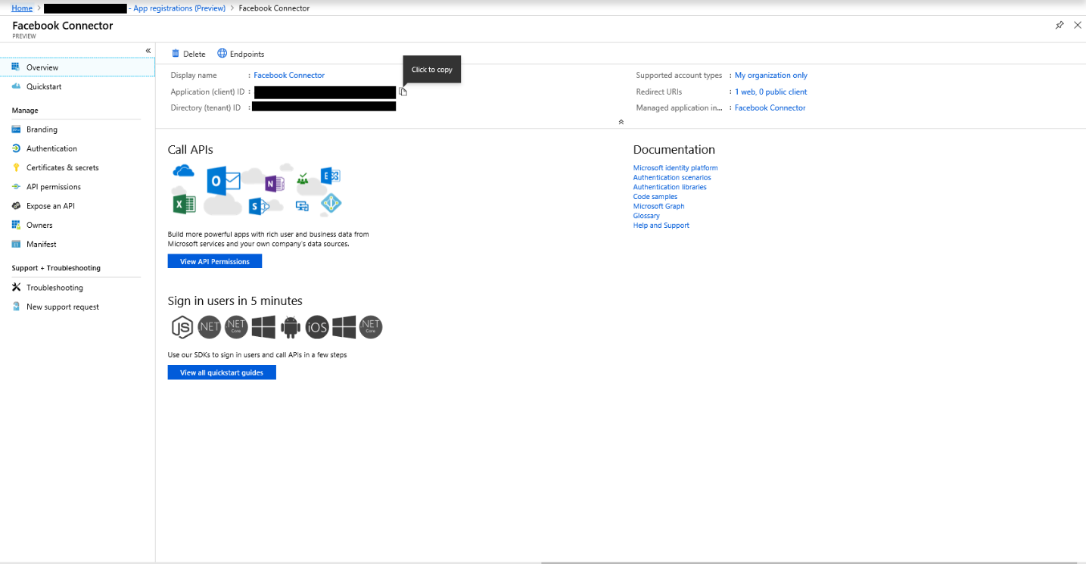Viewport: 1086px width, 564px height.
Task: Open API permissions under Manage
Action: pyautogui.click(x=53, y=186)
